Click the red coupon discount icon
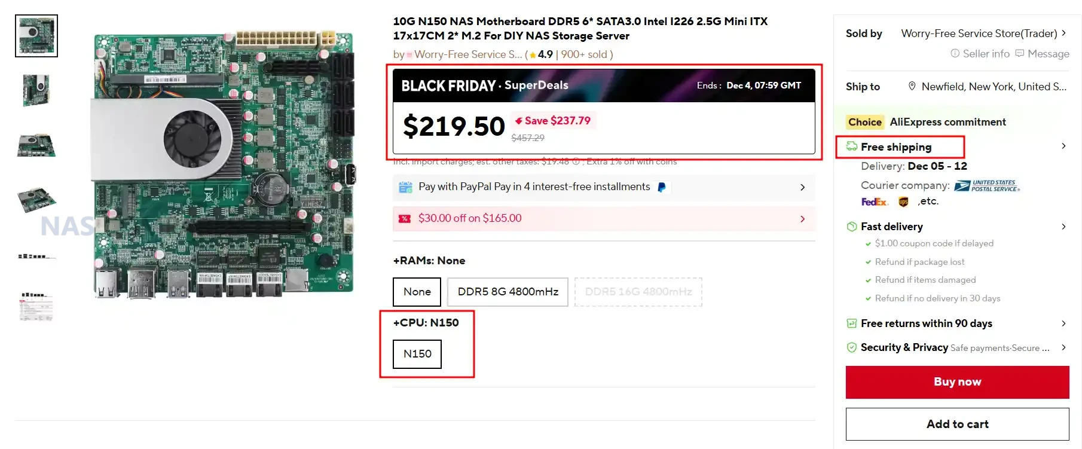Viewport: 1082px width, 449px height. click(405, 219)
